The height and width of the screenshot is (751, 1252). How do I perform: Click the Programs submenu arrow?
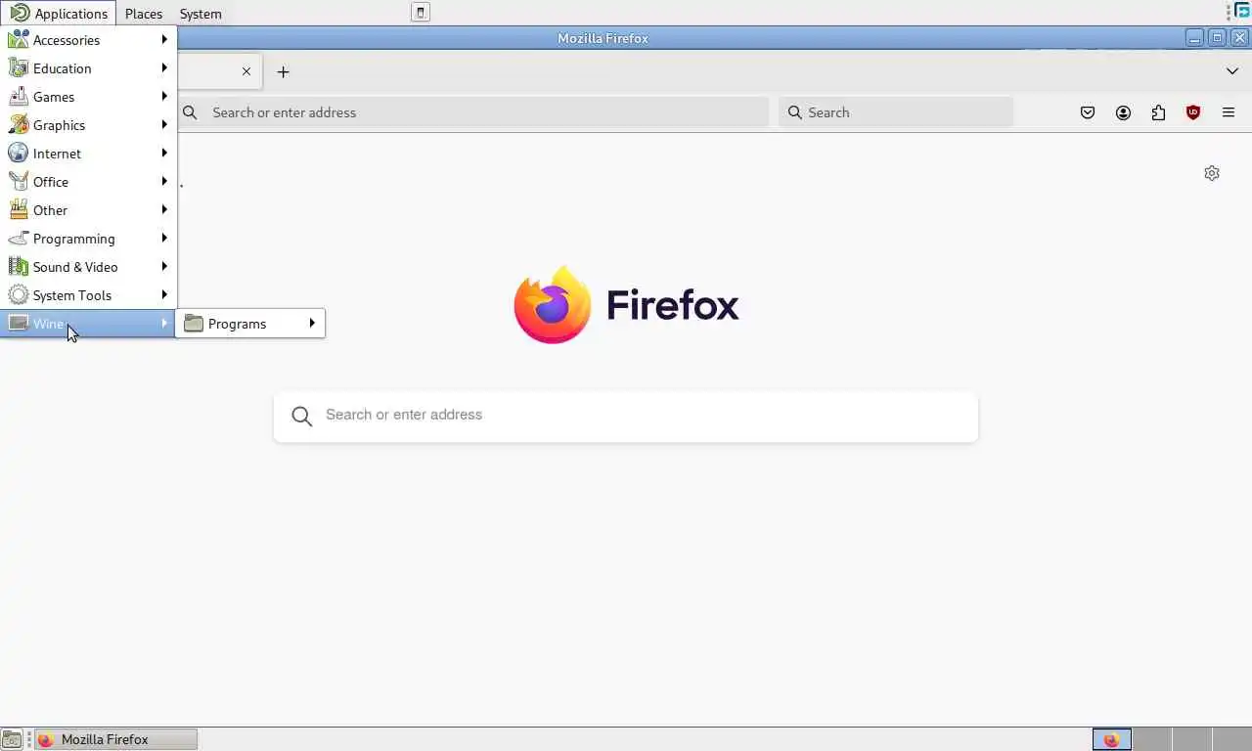[312, 323]
